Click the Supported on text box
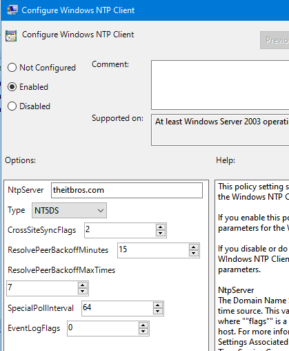The width and height of the screenshot is (289, 351). [220, 130]
